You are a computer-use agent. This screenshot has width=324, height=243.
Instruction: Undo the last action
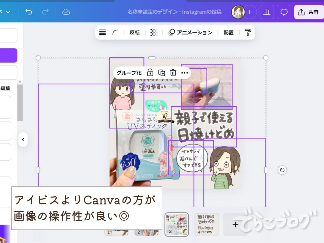pyautogui.click(x=29, y=12)
